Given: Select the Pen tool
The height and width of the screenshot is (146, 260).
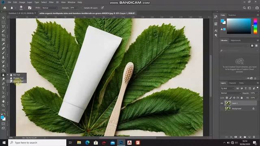Looking at the screenshot, I should pyautogui.click(x=3, y=84).
